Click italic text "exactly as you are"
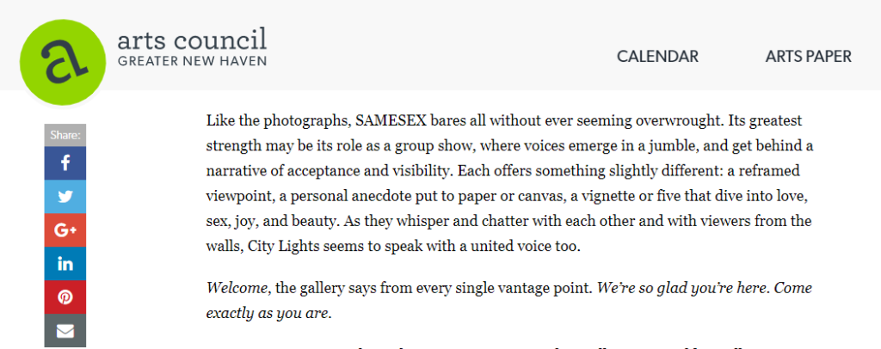This screenshot has height=349, width=881. (x=268, y=315)
